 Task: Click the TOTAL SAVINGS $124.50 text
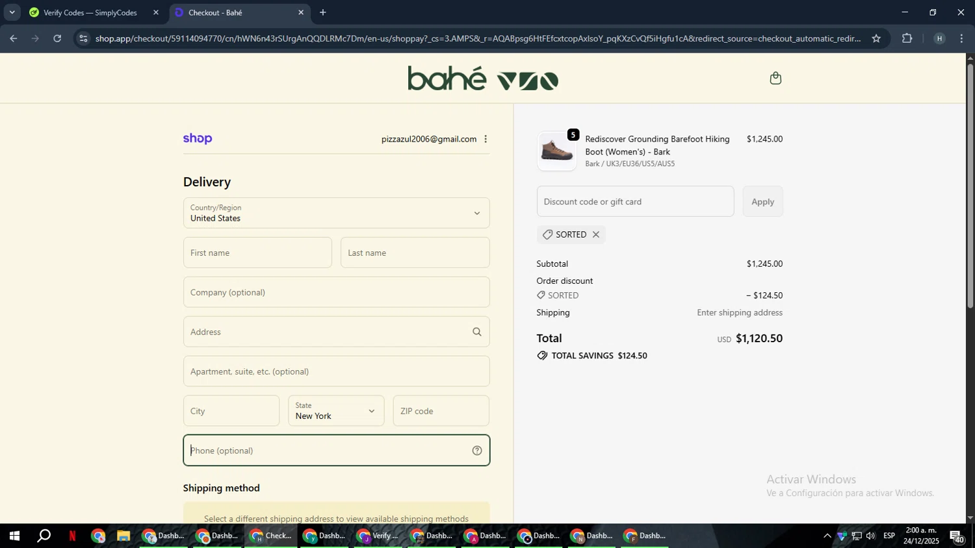tap(599, 356)
